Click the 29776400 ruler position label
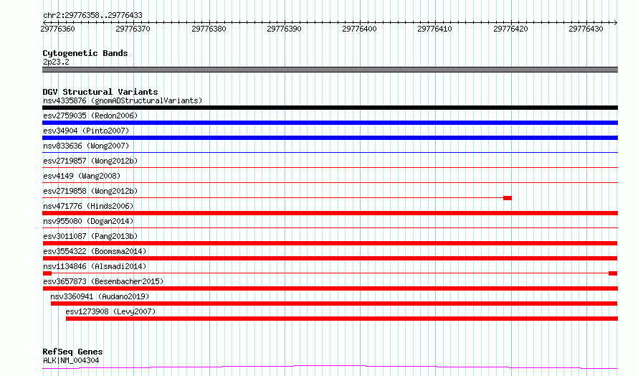Image resolution: width=638 pixels, height=376 pixels. [x=359, y=29]
